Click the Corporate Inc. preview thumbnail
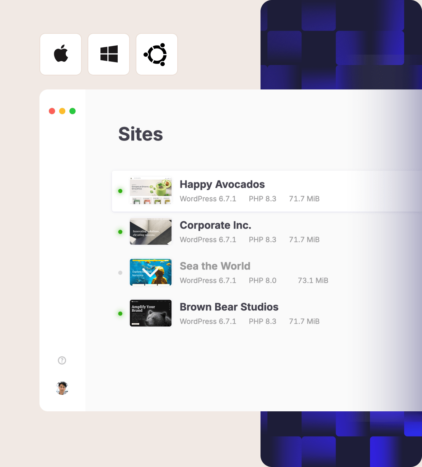 [151, 232]
